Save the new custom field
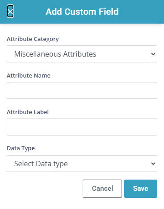164x209 pixels. pos(141,189)
